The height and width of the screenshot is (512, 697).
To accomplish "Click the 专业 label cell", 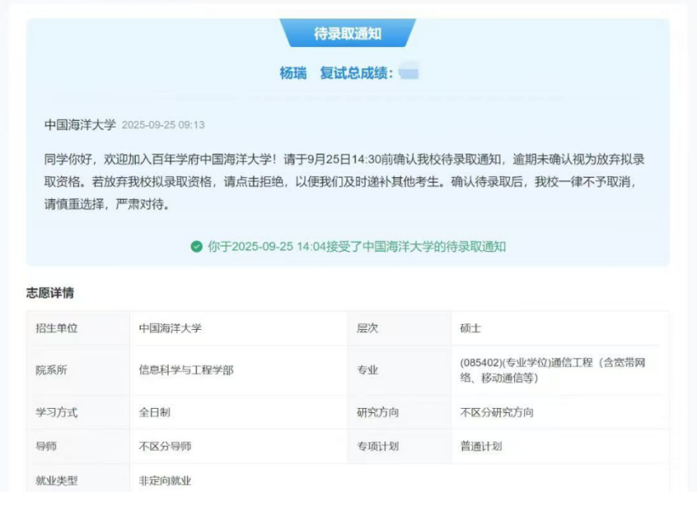I will tap(399, 370).
